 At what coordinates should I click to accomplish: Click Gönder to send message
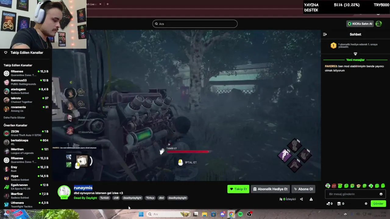378,203
